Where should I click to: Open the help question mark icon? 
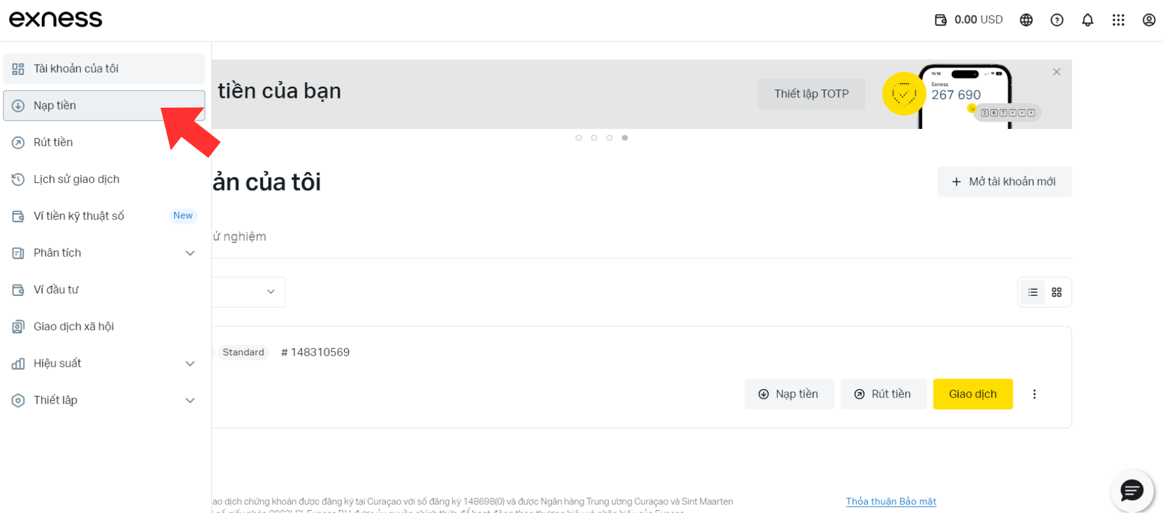[x=1057, y=20]
